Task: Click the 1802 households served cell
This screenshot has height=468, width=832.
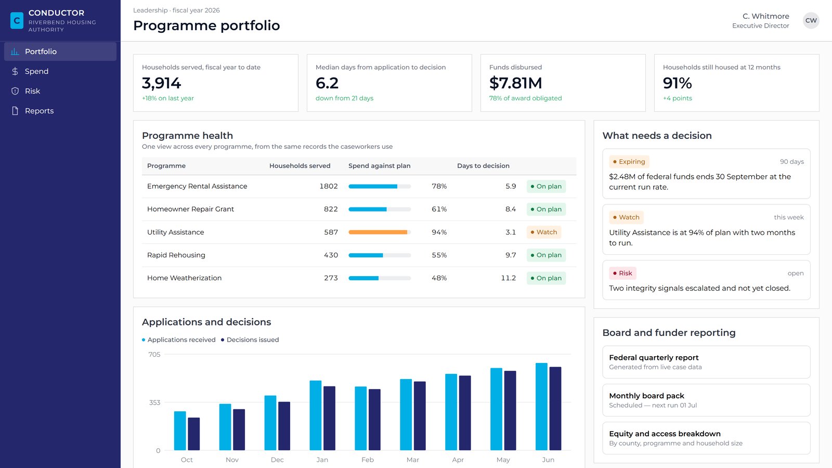Action: coord(329,186)
